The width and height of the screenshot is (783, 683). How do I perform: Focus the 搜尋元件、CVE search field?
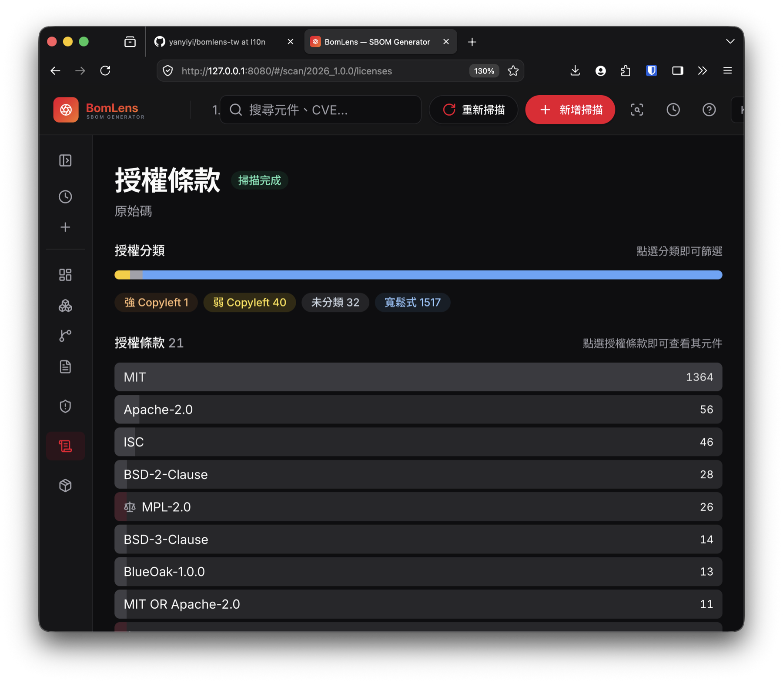[x=321, y=110]
